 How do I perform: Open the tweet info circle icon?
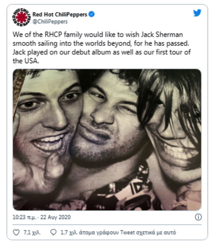tap(198, 217)
